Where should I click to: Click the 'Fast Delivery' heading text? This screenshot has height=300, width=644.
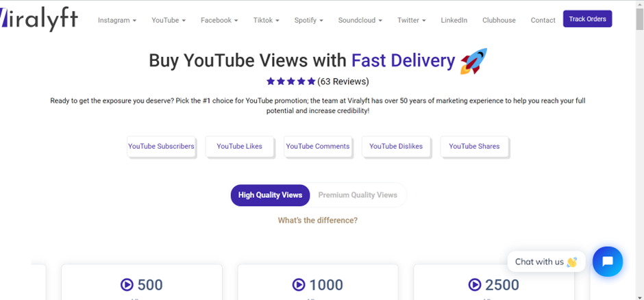point(404,61)
